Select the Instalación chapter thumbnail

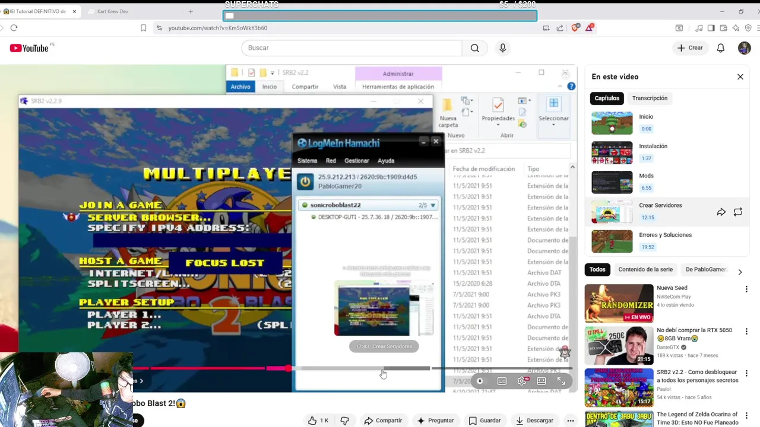click(612, 152)
